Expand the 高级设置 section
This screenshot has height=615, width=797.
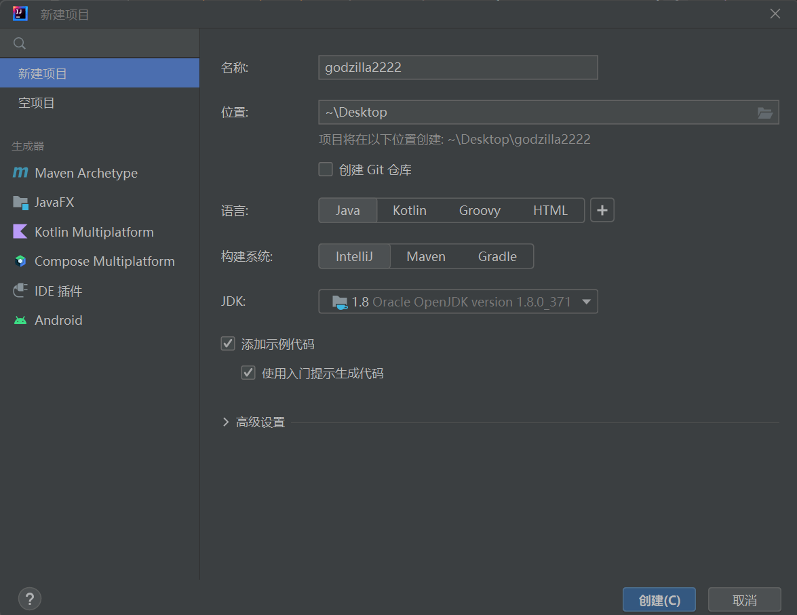[x=226, y=422]
